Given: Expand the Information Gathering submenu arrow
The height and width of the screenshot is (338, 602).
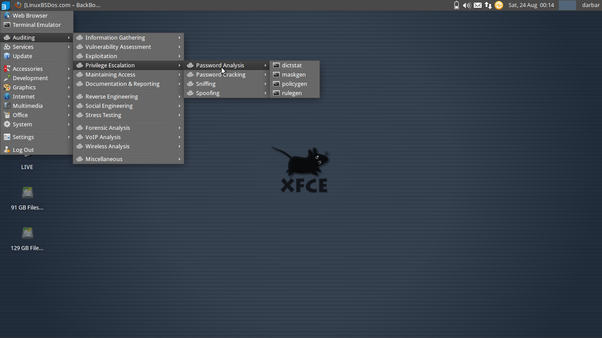Looking at the screenshot, I should coord(179,37).
